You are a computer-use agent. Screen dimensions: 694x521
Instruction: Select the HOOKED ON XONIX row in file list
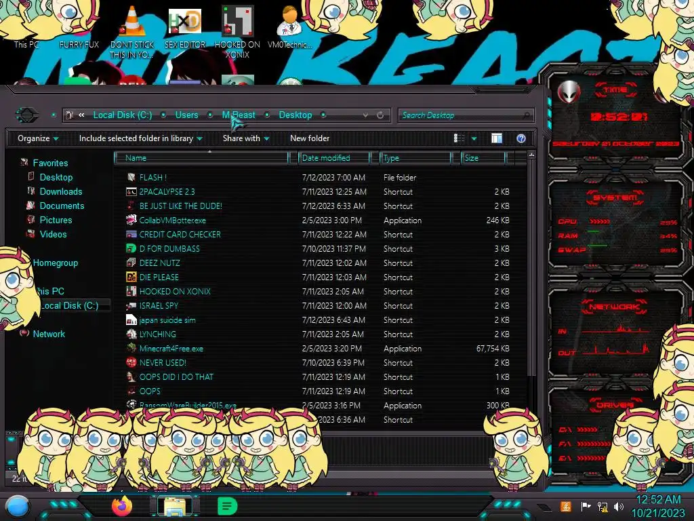tap(319, 292)
